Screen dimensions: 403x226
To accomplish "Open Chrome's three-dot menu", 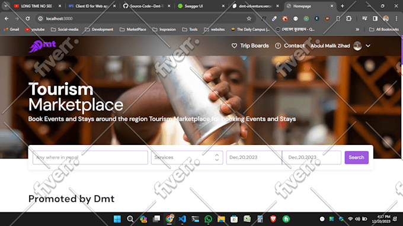I will [396, 18].
